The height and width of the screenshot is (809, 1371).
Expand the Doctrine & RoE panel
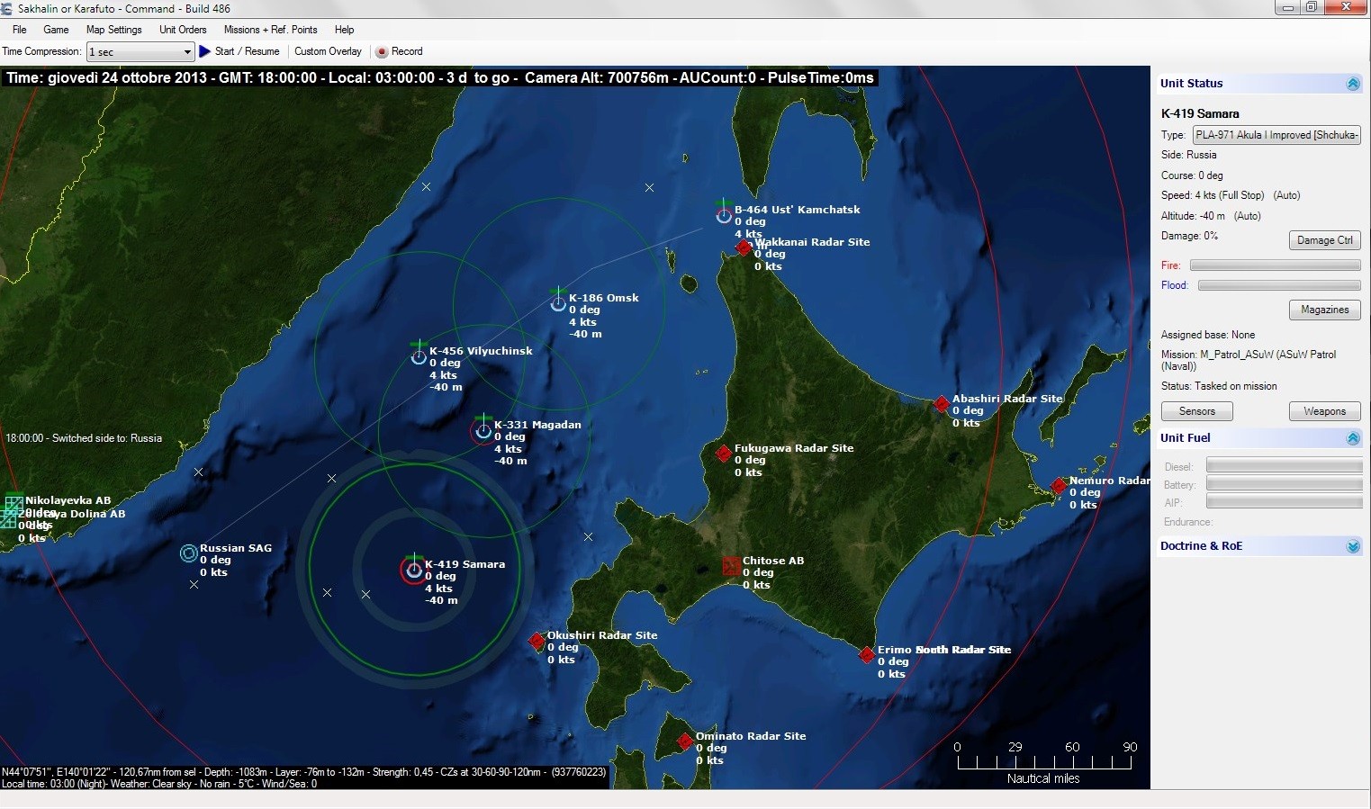(x=1353, y=546)
